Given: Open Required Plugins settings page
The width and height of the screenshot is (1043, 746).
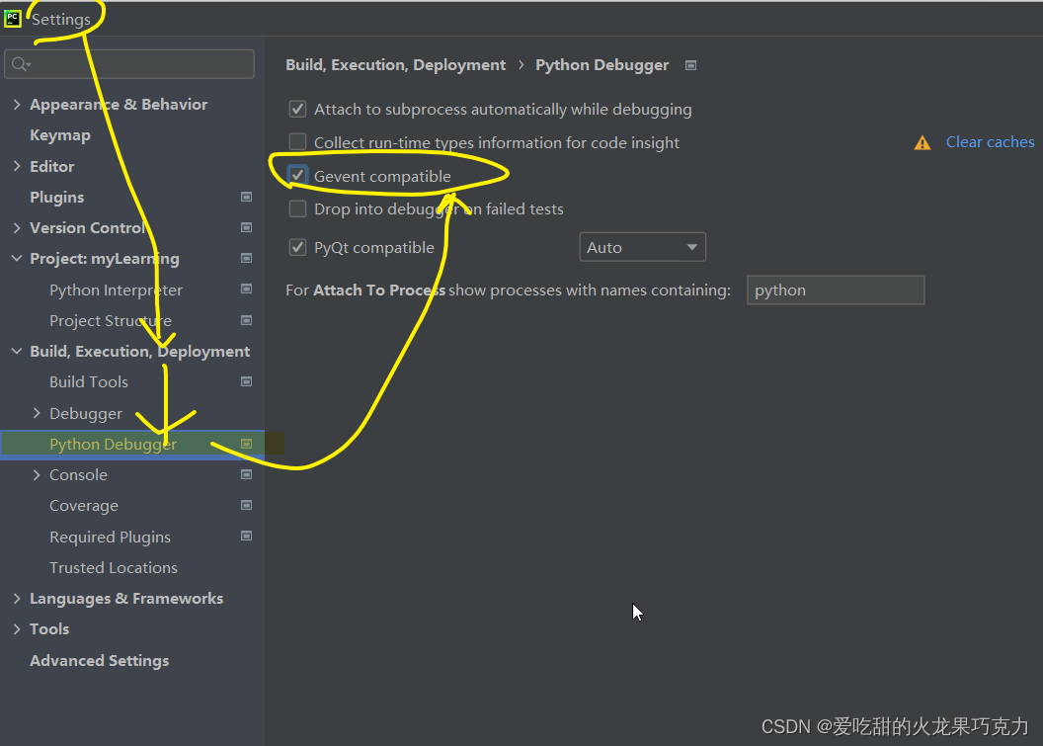Looking at the screenshot, I should 110,538.
